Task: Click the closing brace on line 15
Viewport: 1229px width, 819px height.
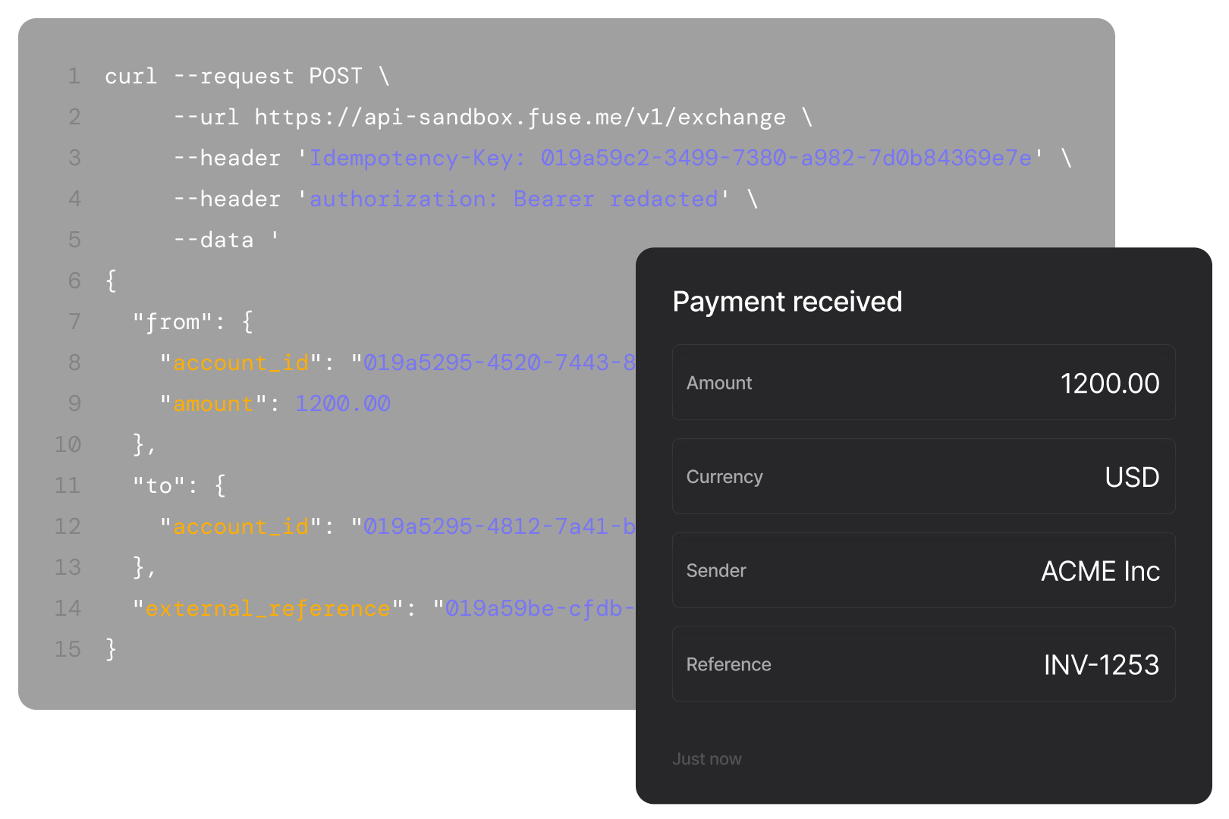Action: tap(109, 649)
